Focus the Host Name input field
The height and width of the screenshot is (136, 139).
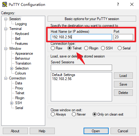(x=81, y=37)
